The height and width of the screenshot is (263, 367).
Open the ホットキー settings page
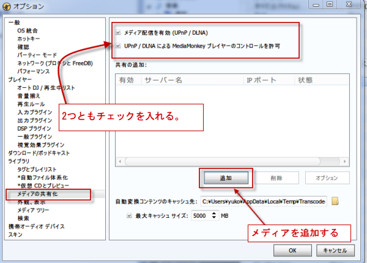pyautogui.click(x=29, y=39)
